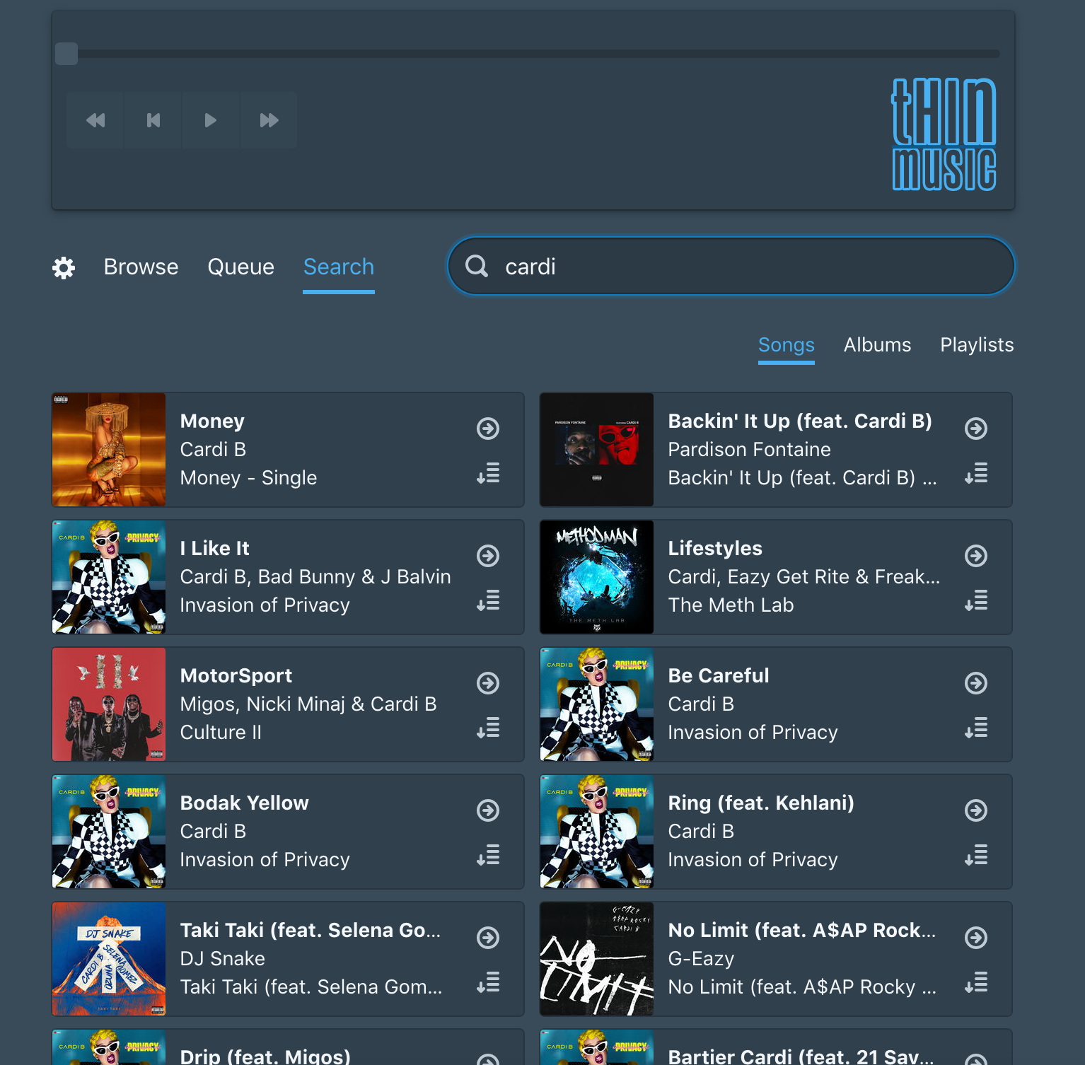This screenshot has width=1085, height=1065.
Task: Play 'Taki Taki' arrow icon
Action: click(x=488, y=938)
